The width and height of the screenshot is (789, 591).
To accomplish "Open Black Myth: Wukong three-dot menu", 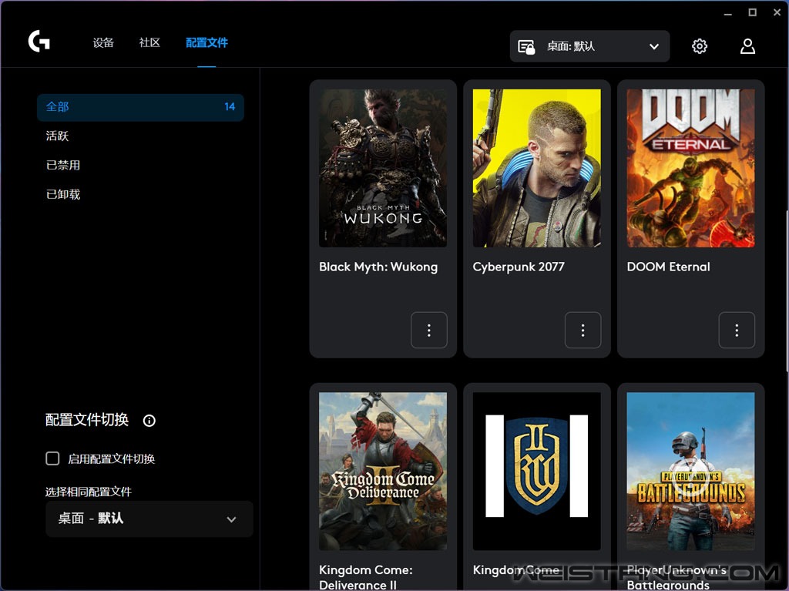I will coord(429,331).
